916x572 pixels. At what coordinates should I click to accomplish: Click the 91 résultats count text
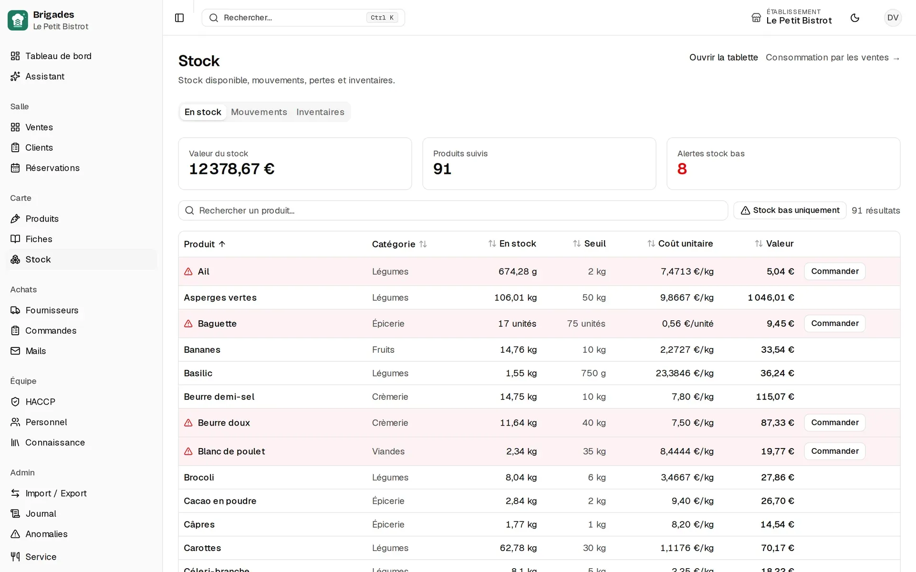tap(876, 210)
